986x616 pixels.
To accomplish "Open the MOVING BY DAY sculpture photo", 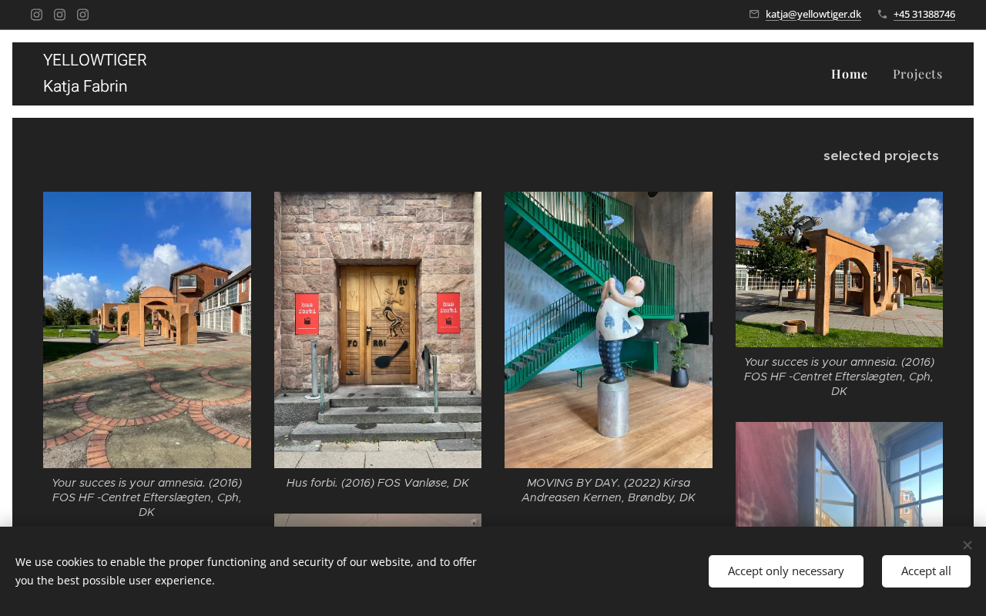I will (x=608, y=330).
